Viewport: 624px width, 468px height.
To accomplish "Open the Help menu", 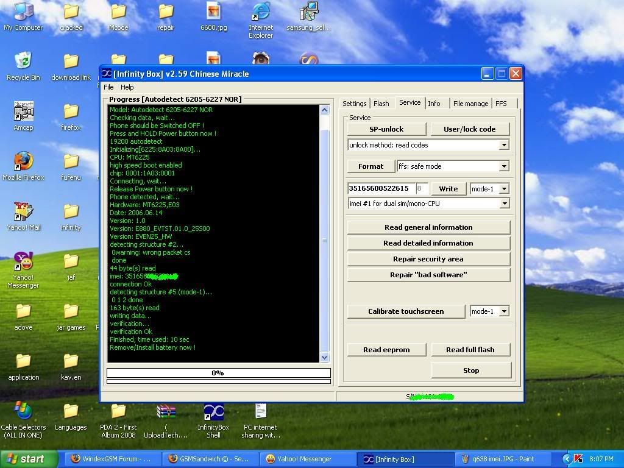I will [x=127, y=87].
